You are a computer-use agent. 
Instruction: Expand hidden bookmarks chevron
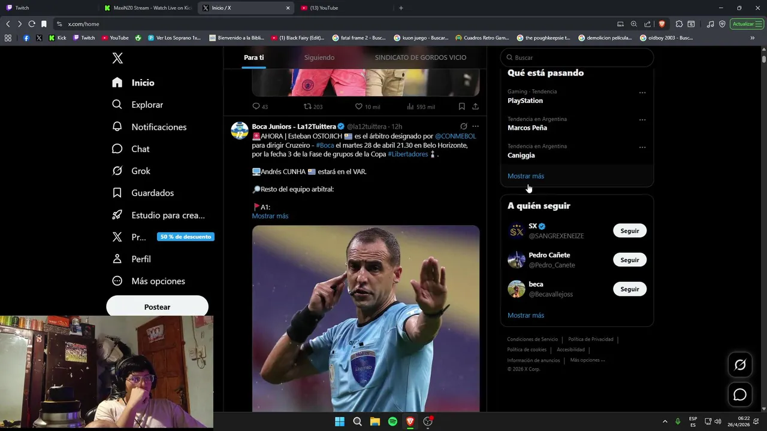(753, 38)
